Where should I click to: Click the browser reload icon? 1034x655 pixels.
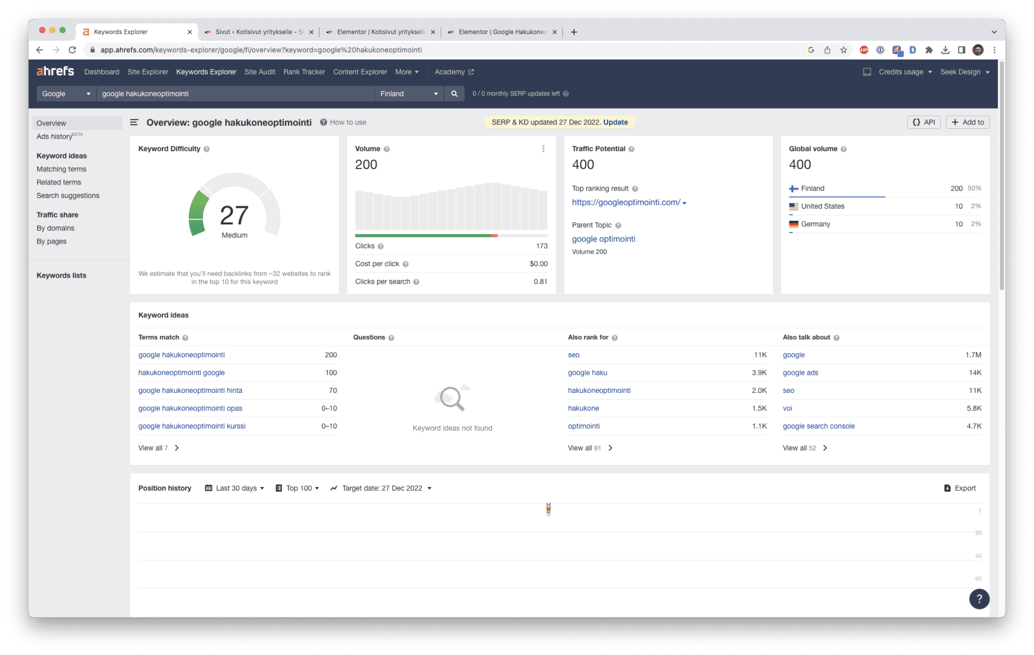tap(72, 50)
